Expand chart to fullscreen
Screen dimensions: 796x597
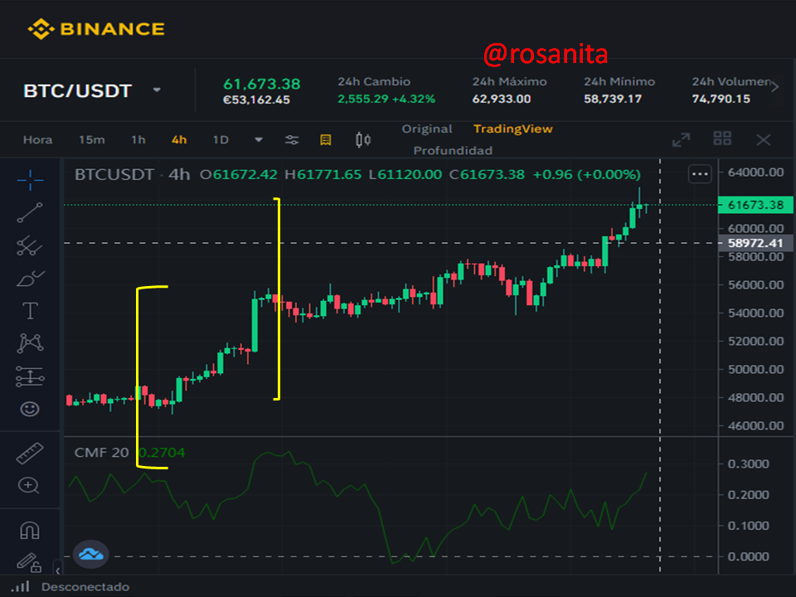[682, 139]
